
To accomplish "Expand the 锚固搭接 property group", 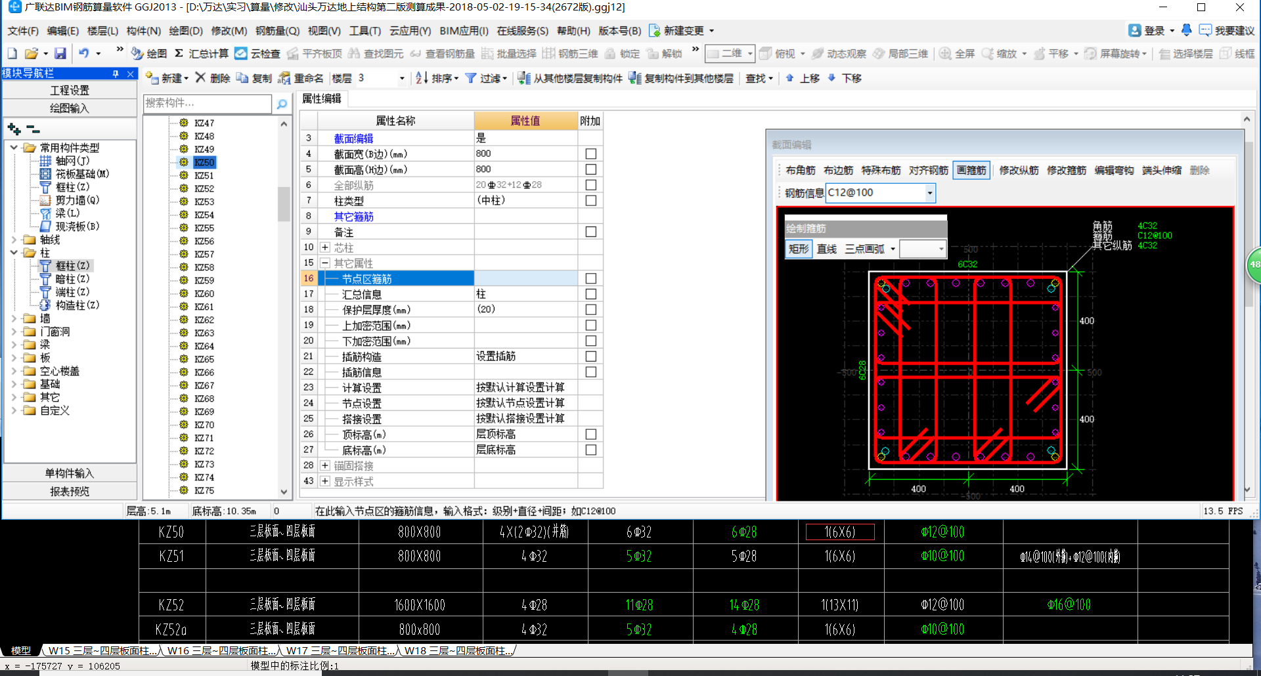I will point(324,465).
